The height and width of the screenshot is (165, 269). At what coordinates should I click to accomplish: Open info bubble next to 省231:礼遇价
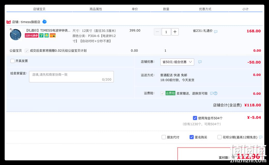(x=216, y=32)
